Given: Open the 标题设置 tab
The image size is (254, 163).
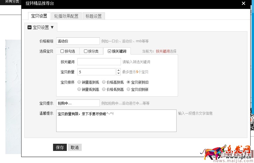Looking at the screenshot, I should click(94, 16).
